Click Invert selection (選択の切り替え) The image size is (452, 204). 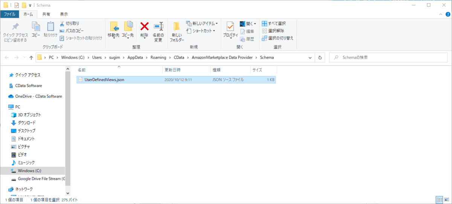pyautogui.click(x=278, y=38)
